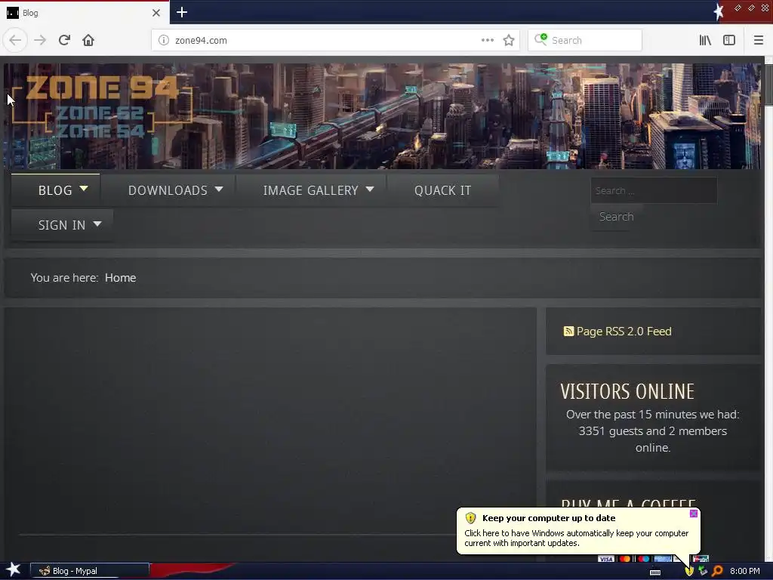Click the Home breadcrumb
Screen dimensions: 773x580
(x=120, y=278)
